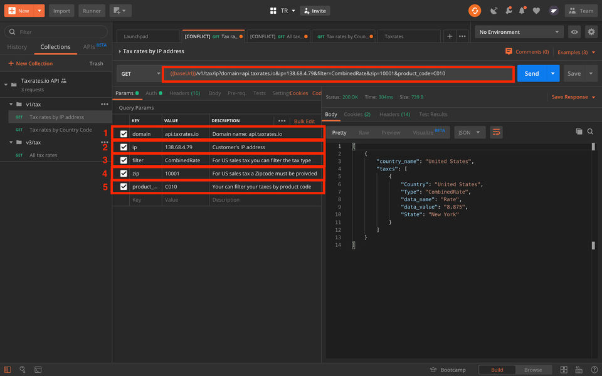Click the Import button
The image size is (602, 376).
(x=61, y=11)
